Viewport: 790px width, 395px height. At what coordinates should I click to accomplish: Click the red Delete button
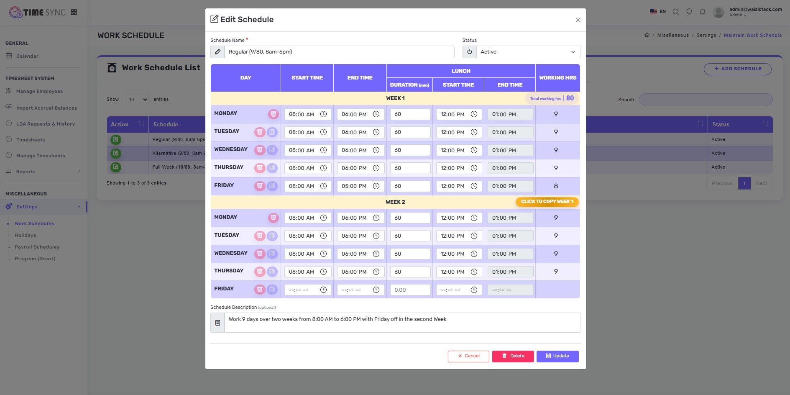pyautogui.click(x=513, y=356)
